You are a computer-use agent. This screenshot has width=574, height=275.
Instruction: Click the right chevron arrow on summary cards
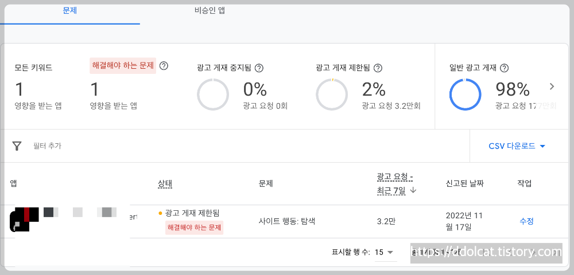(x=552, y=87)
